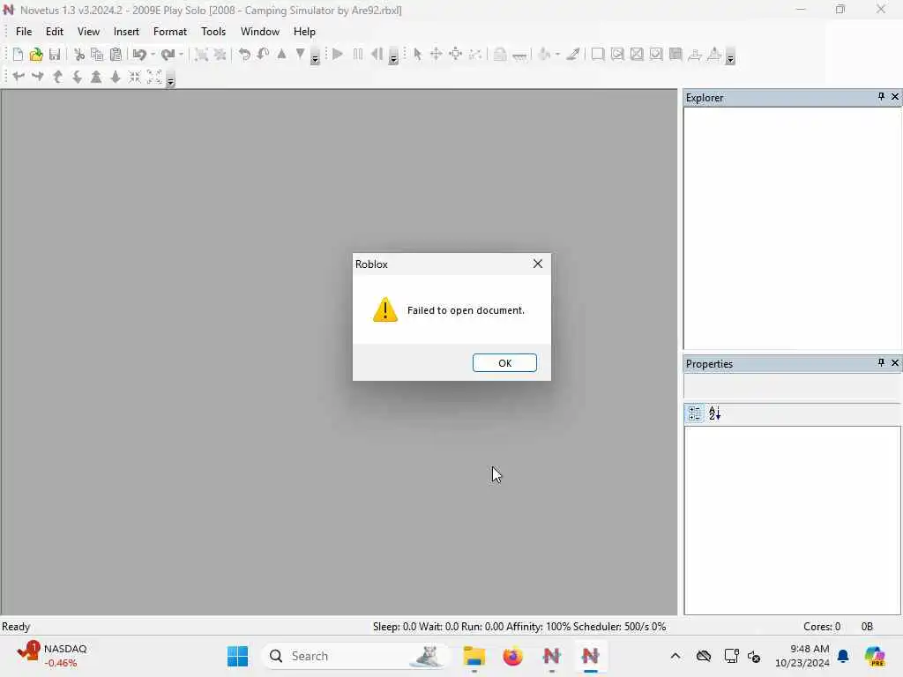Close the Roblox error dialog
Image resolution: width=903 pixels, height=677 pixels.
538,264
